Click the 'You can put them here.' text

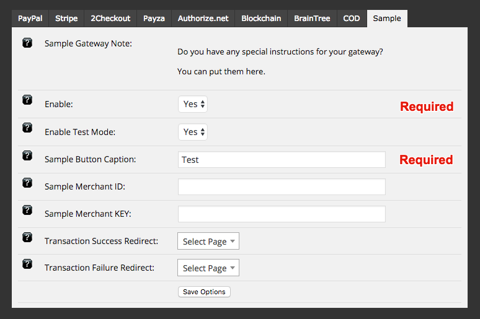pos(221,72)
